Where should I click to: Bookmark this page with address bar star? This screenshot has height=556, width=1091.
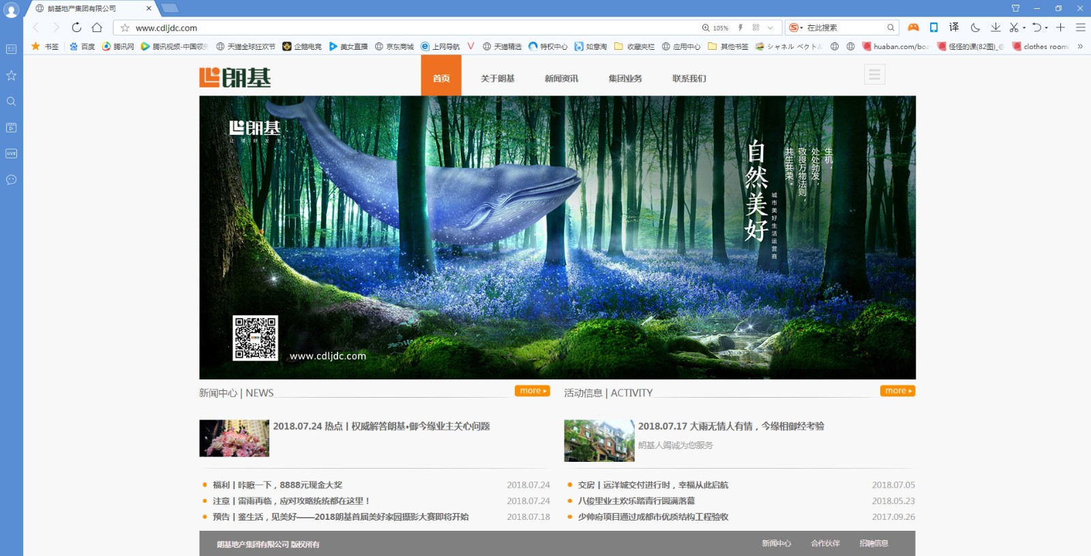[125, 28]
